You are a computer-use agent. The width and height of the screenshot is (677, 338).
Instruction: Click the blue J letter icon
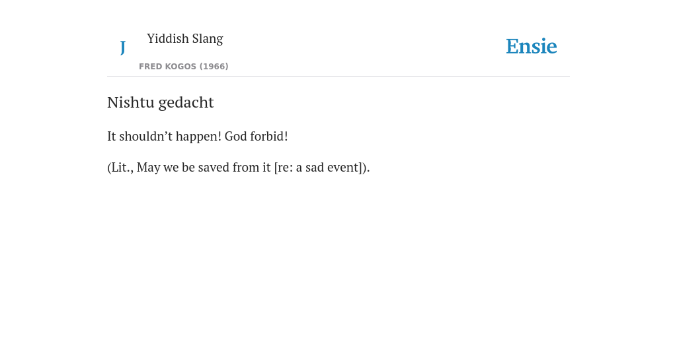tap(123, 48)
